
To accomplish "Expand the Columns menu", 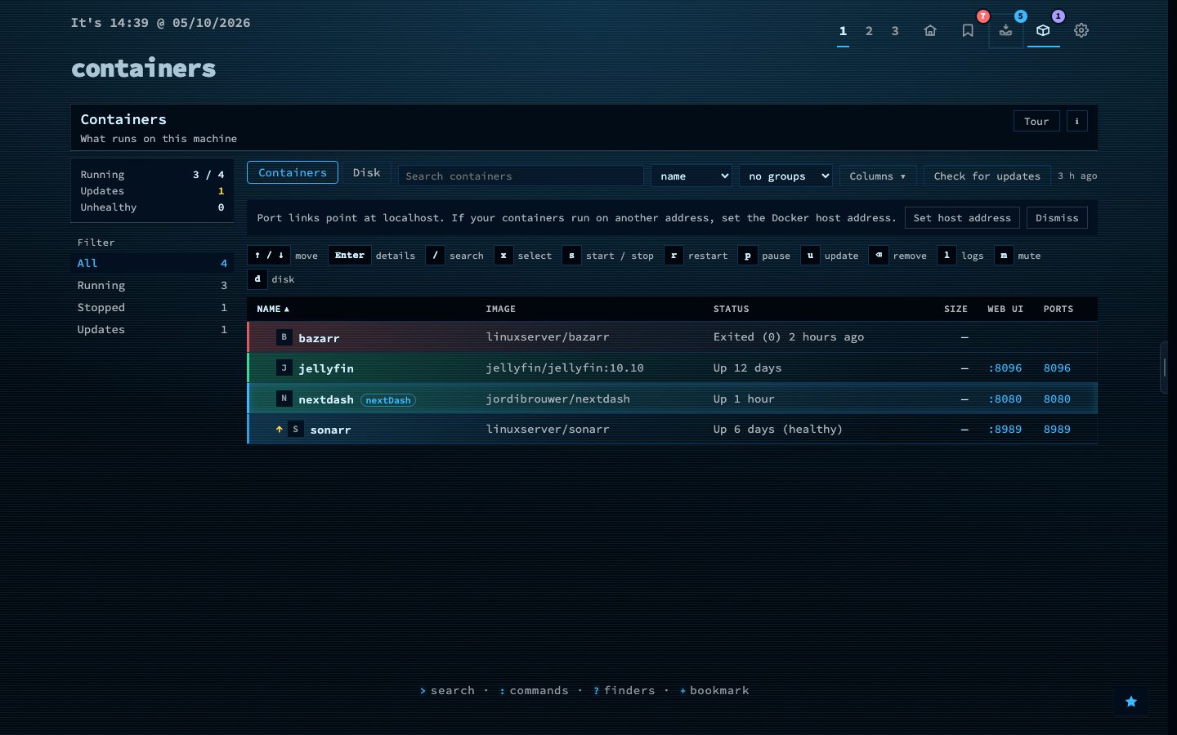I will click(x=877, y=176).
